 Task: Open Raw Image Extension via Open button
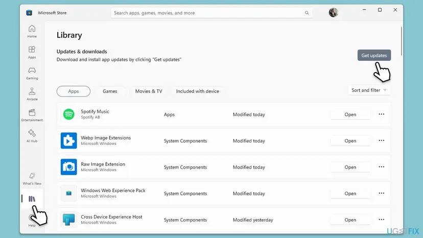coord(350,167)
